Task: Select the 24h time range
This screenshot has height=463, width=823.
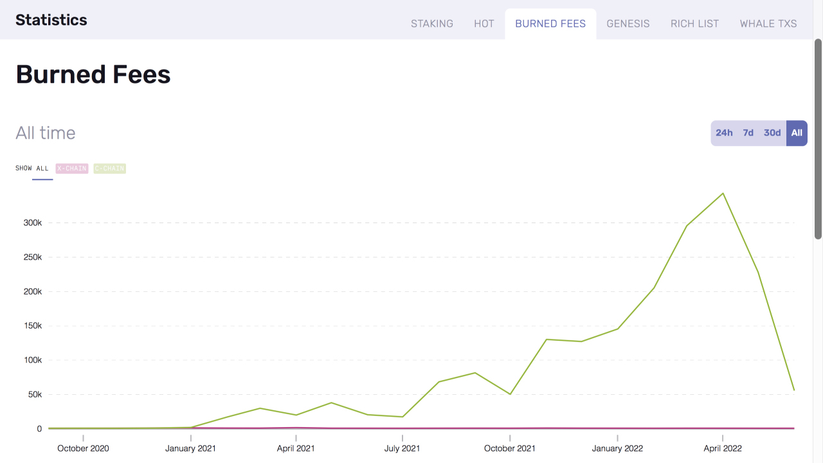Action: click(x=724, y=133)
